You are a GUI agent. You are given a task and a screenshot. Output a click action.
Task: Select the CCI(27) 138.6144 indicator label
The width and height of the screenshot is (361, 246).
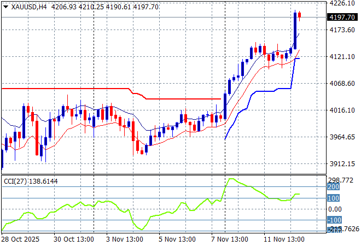tap(31, 181)
